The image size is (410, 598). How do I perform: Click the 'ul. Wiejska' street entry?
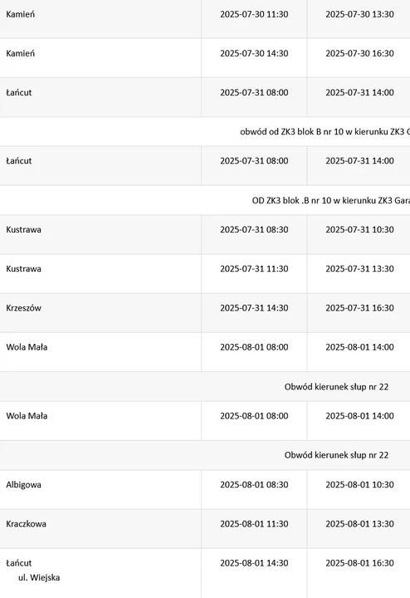click(x=39, y=578)
